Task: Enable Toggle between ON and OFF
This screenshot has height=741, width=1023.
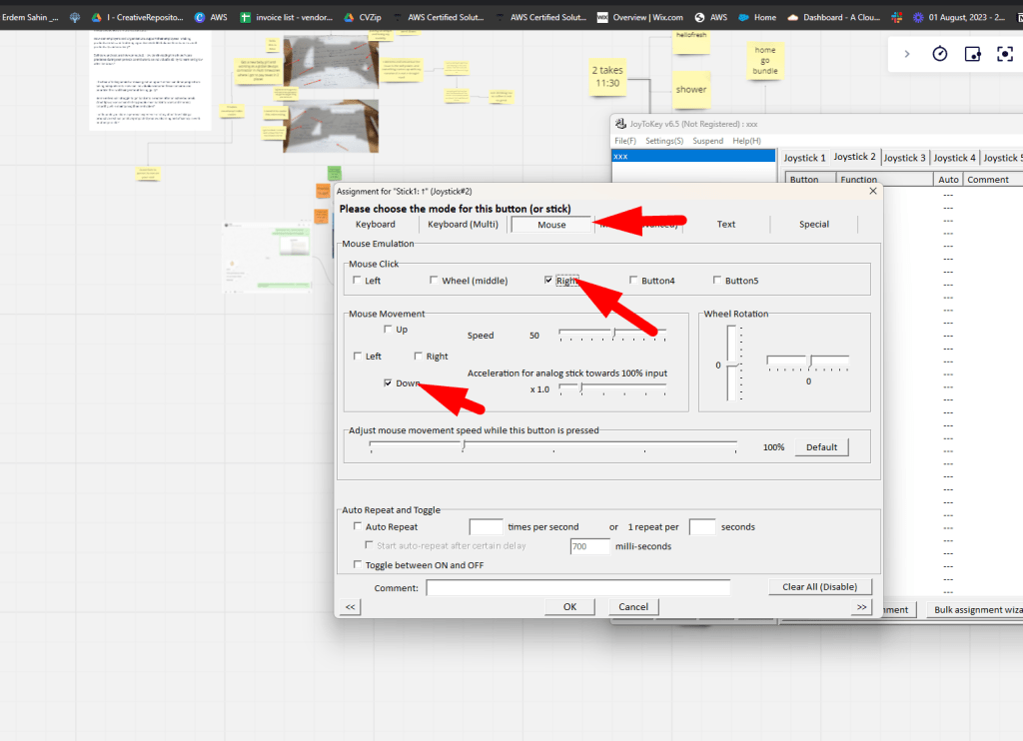Action: (357, 564)
